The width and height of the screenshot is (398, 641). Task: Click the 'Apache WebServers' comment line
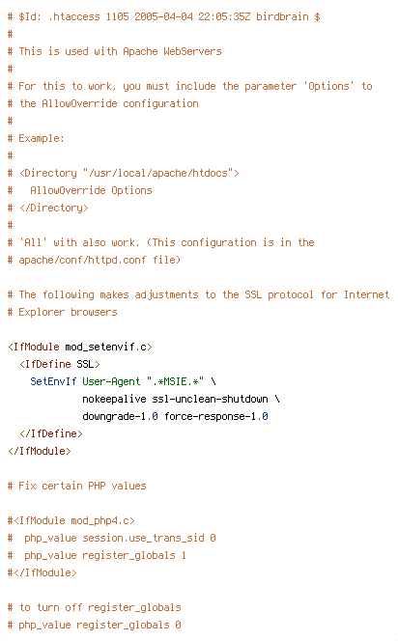pos(115,51)
